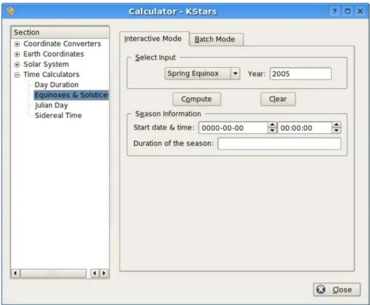Click the scrollbar right arrow

pos(104,273)
